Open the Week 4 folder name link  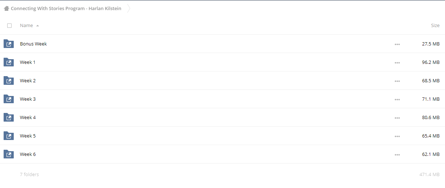pos(28,117)
